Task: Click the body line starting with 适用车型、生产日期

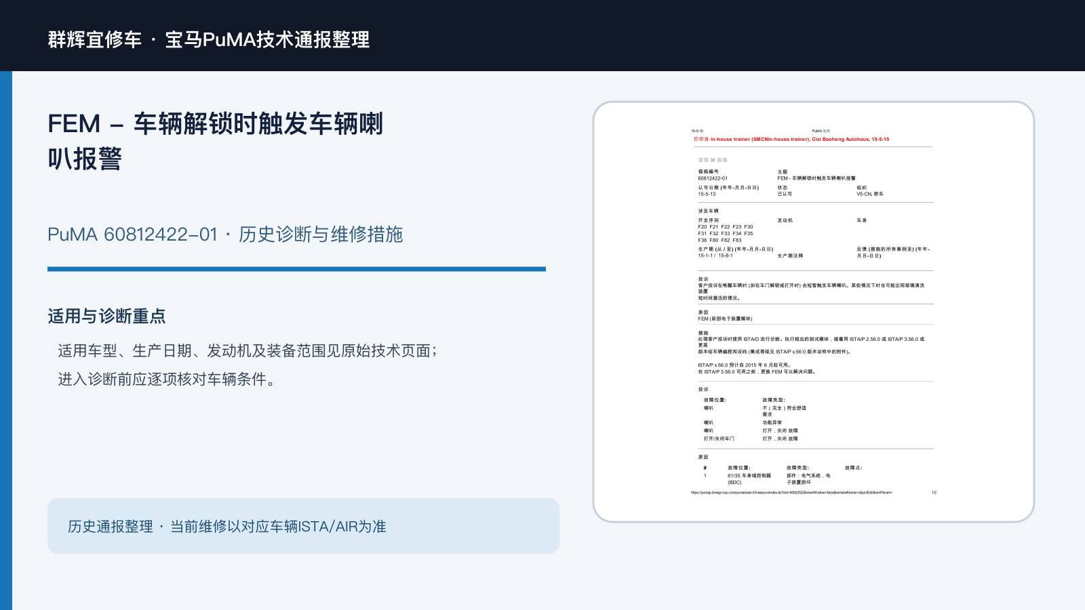Action: click(248, 350)
